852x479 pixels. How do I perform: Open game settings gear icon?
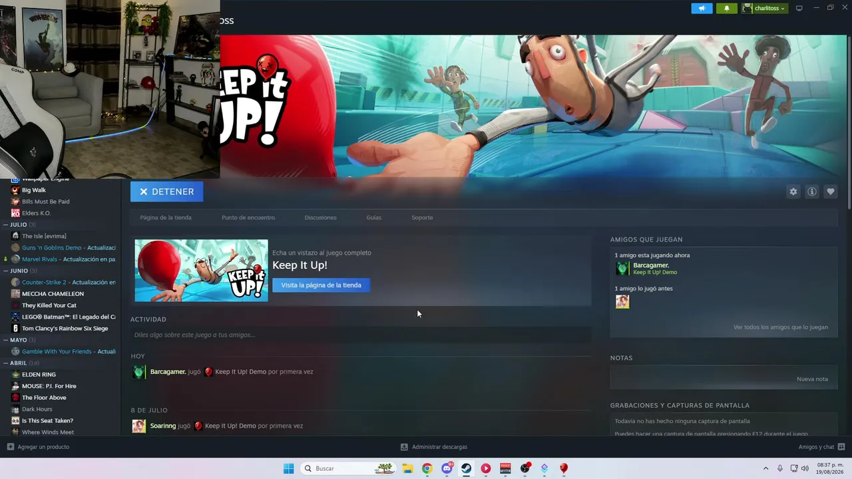(793, 192)
